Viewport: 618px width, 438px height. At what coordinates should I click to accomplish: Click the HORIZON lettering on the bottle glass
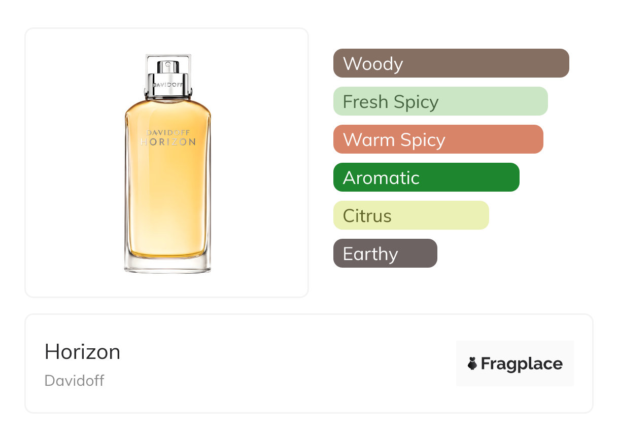click(168, 142)
